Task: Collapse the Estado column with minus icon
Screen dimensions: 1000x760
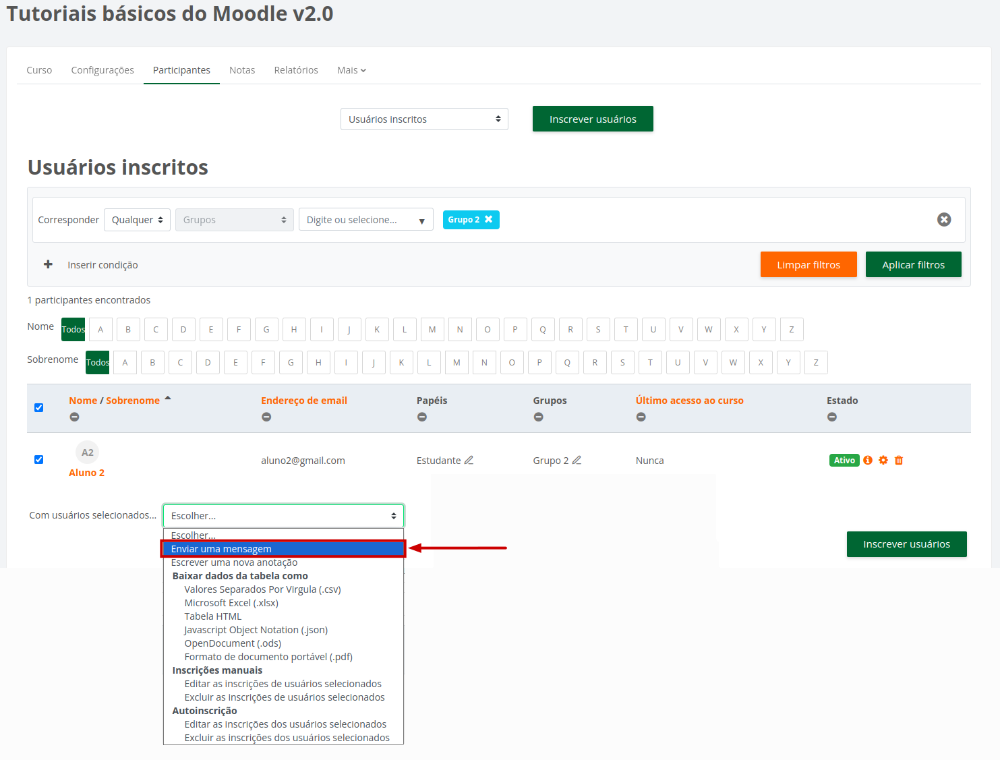Action: [832, 417]
